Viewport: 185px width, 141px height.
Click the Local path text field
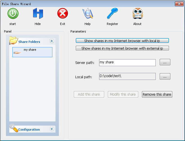127,76
